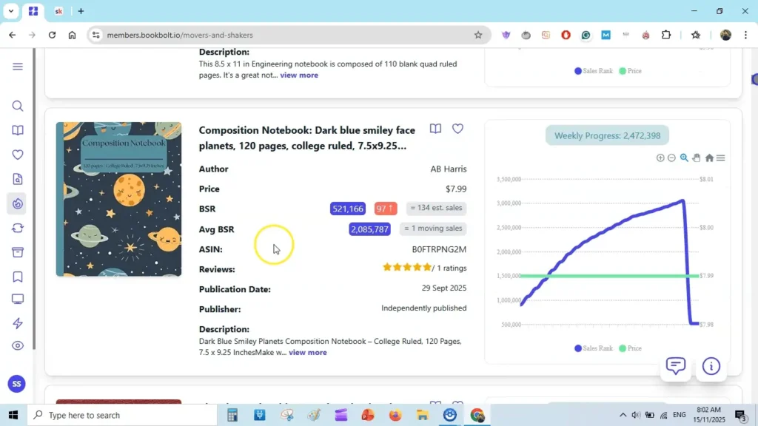Open the SS user avatar menu
Viewport: 758px width, 426px height.
click(16, 384)
